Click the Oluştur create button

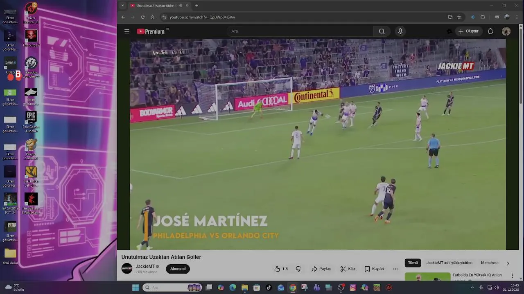468,31
